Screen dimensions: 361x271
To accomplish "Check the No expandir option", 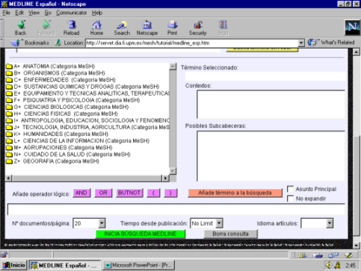I will point(290,199).
